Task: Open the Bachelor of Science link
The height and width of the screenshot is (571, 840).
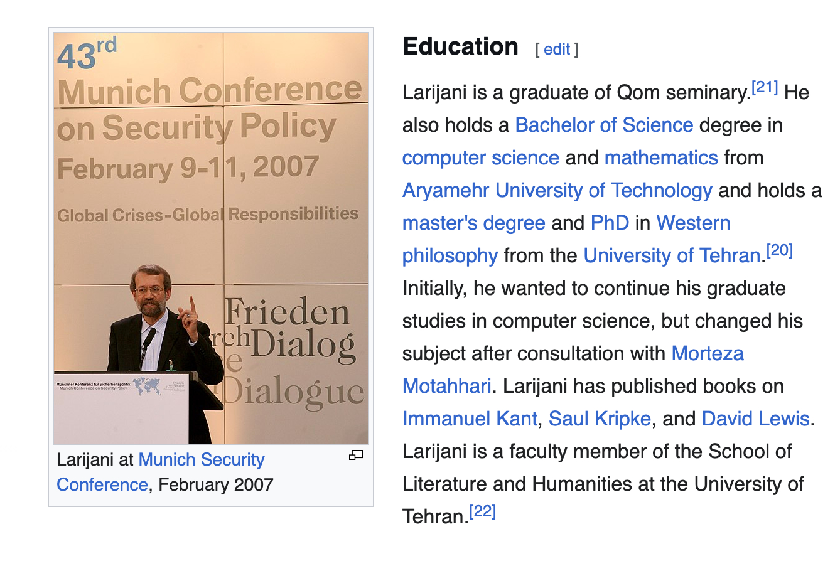Action: tap(604, 125)
